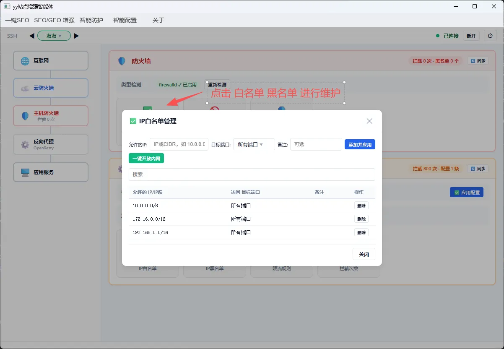
Task: Click 所有端口 in the 172.16.0.0/12 row
Action: point(241,219)
